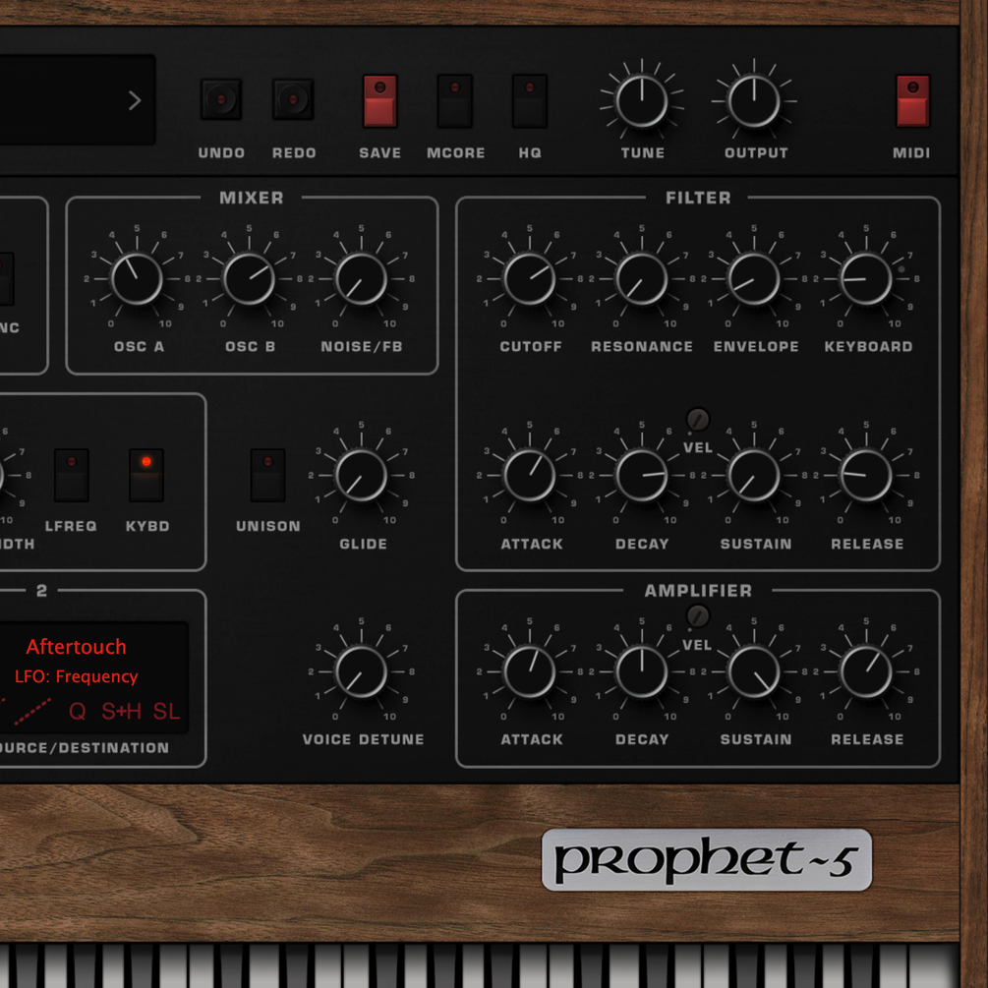
Task: Click the amplifier DECAY knob
Action: coord(642,672)
